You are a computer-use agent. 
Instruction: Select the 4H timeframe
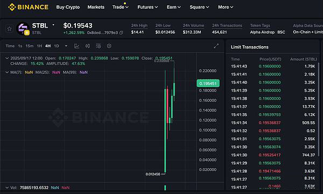48,46
